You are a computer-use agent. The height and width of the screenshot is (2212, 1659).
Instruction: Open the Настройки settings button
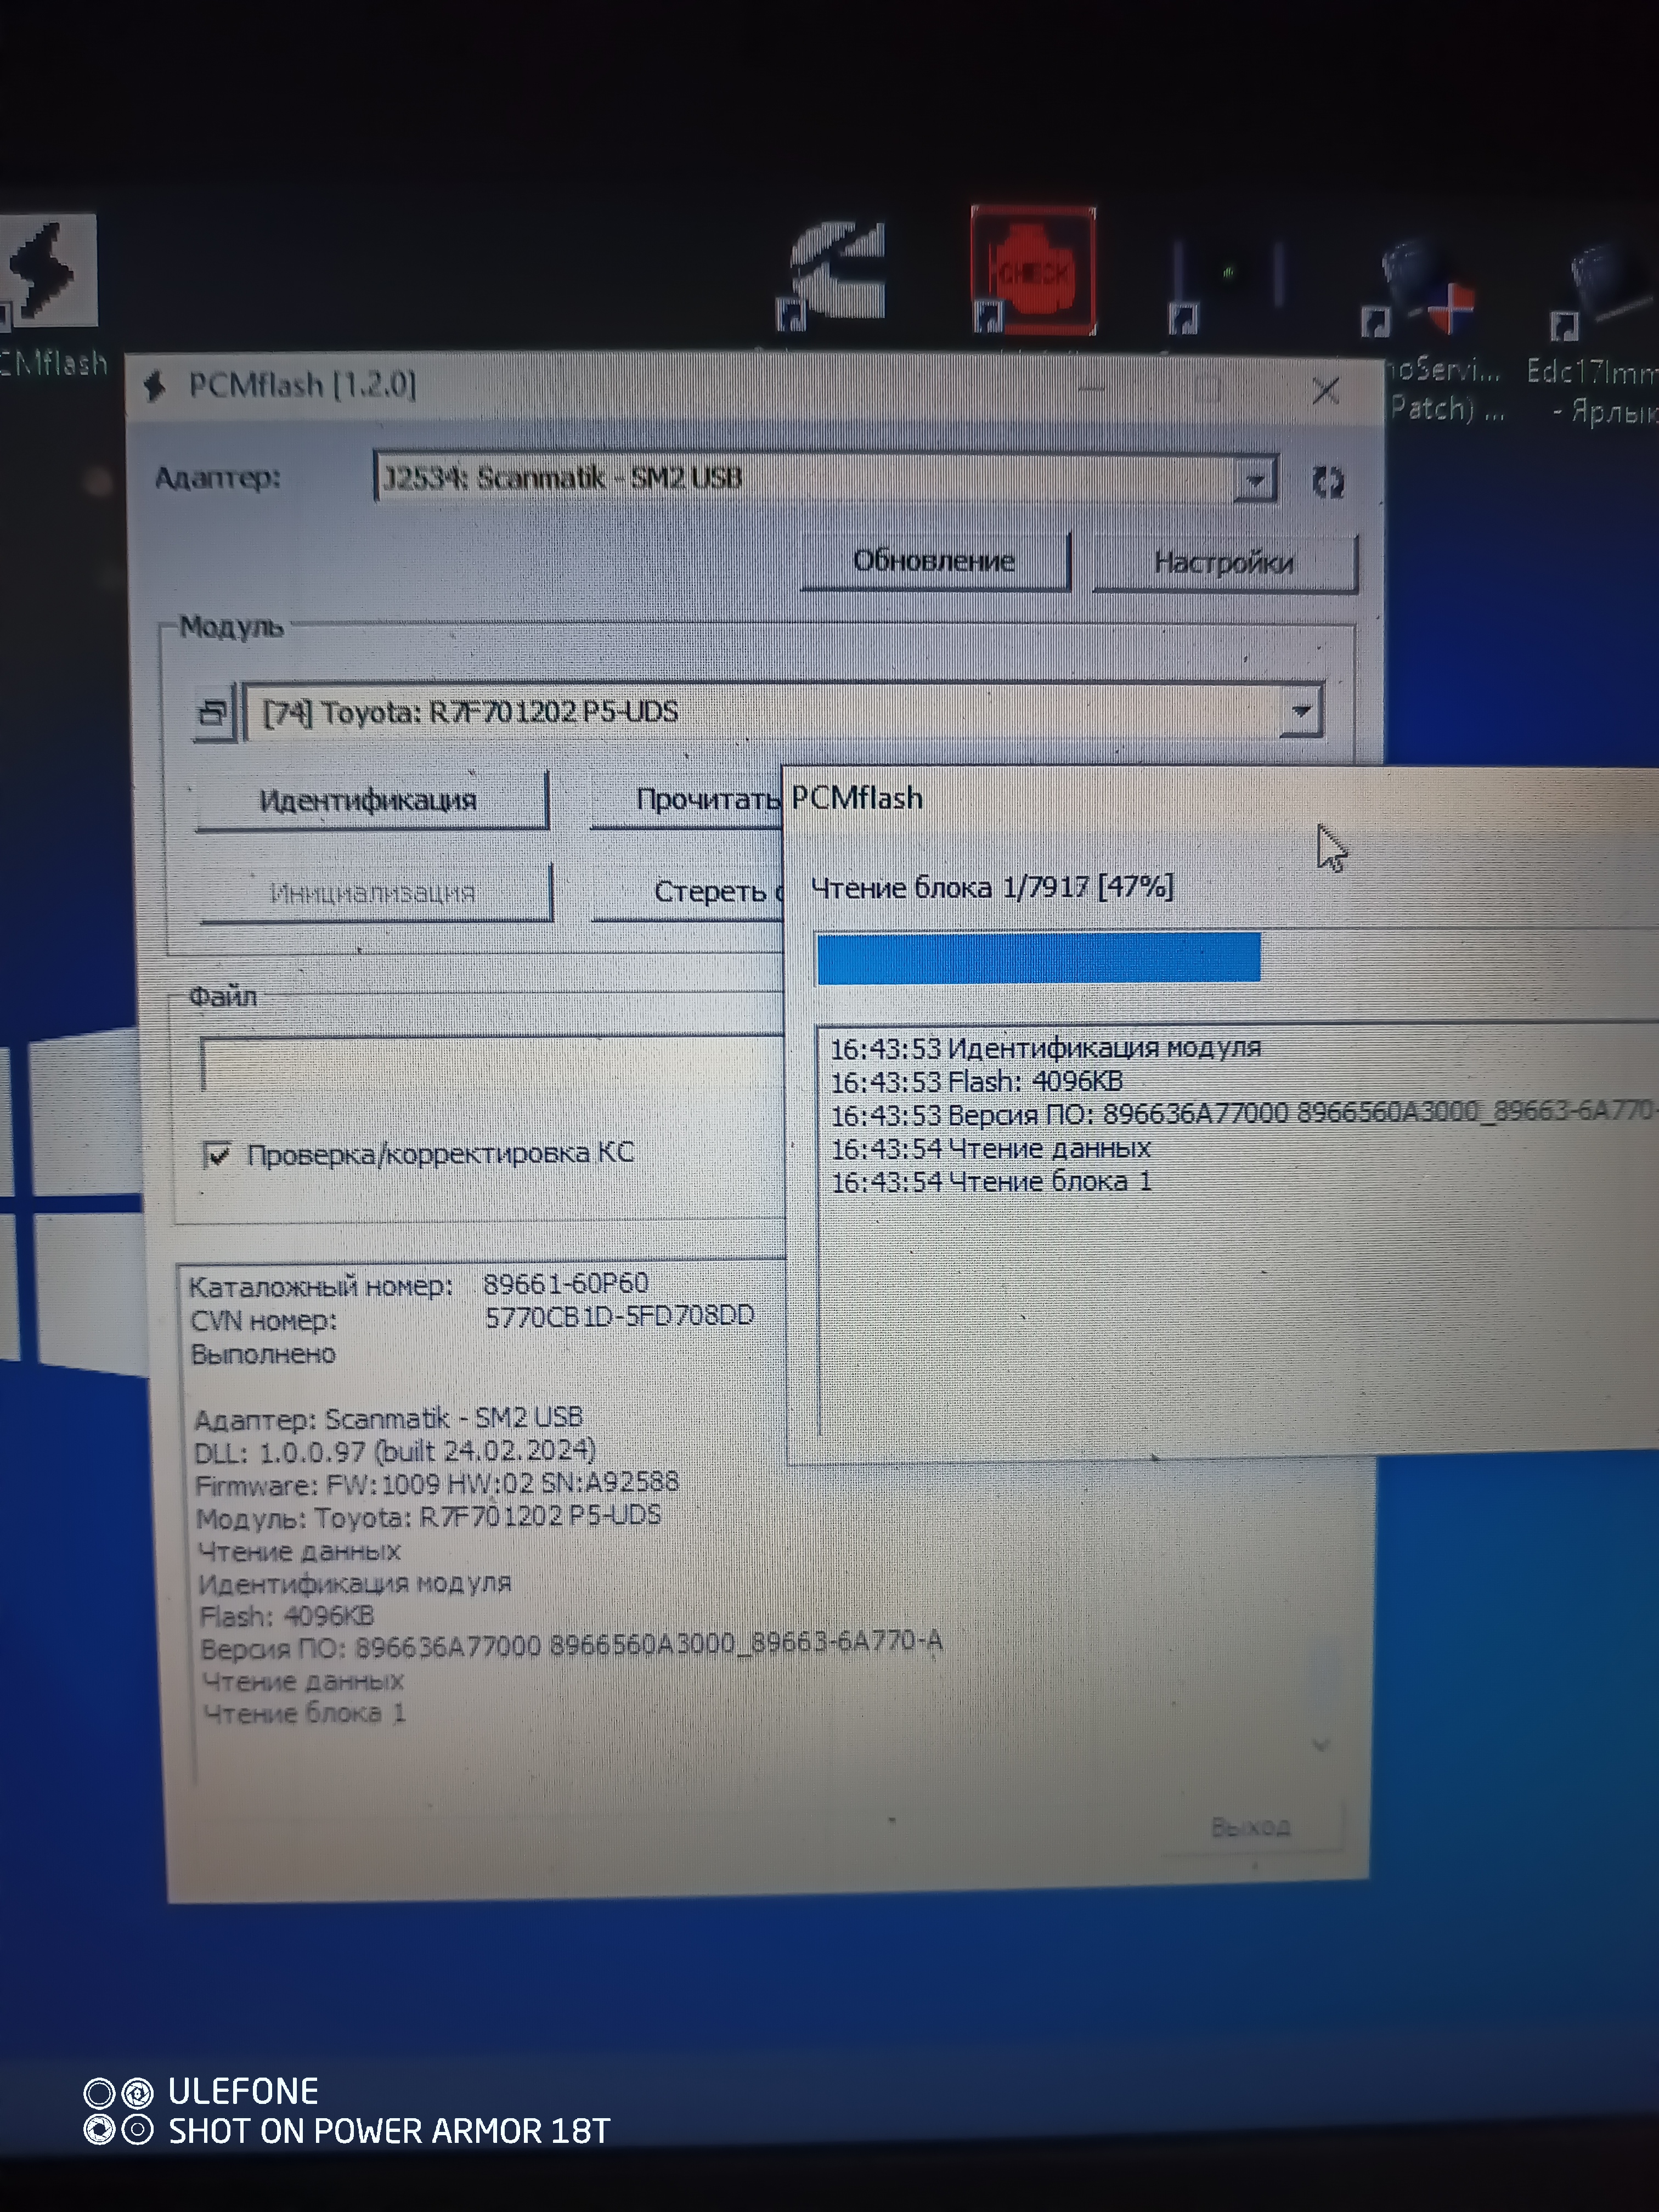(1224, 563)
